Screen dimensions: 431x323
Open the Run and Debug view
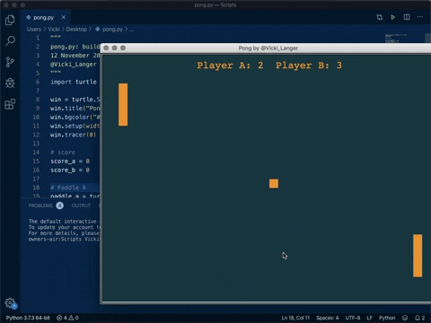tap(10, 83)
